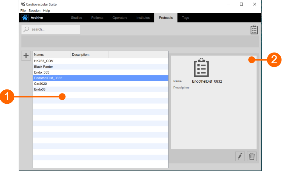Click the Description column header
This screenshot has height=177, width=289.
(x=89, y=55)
